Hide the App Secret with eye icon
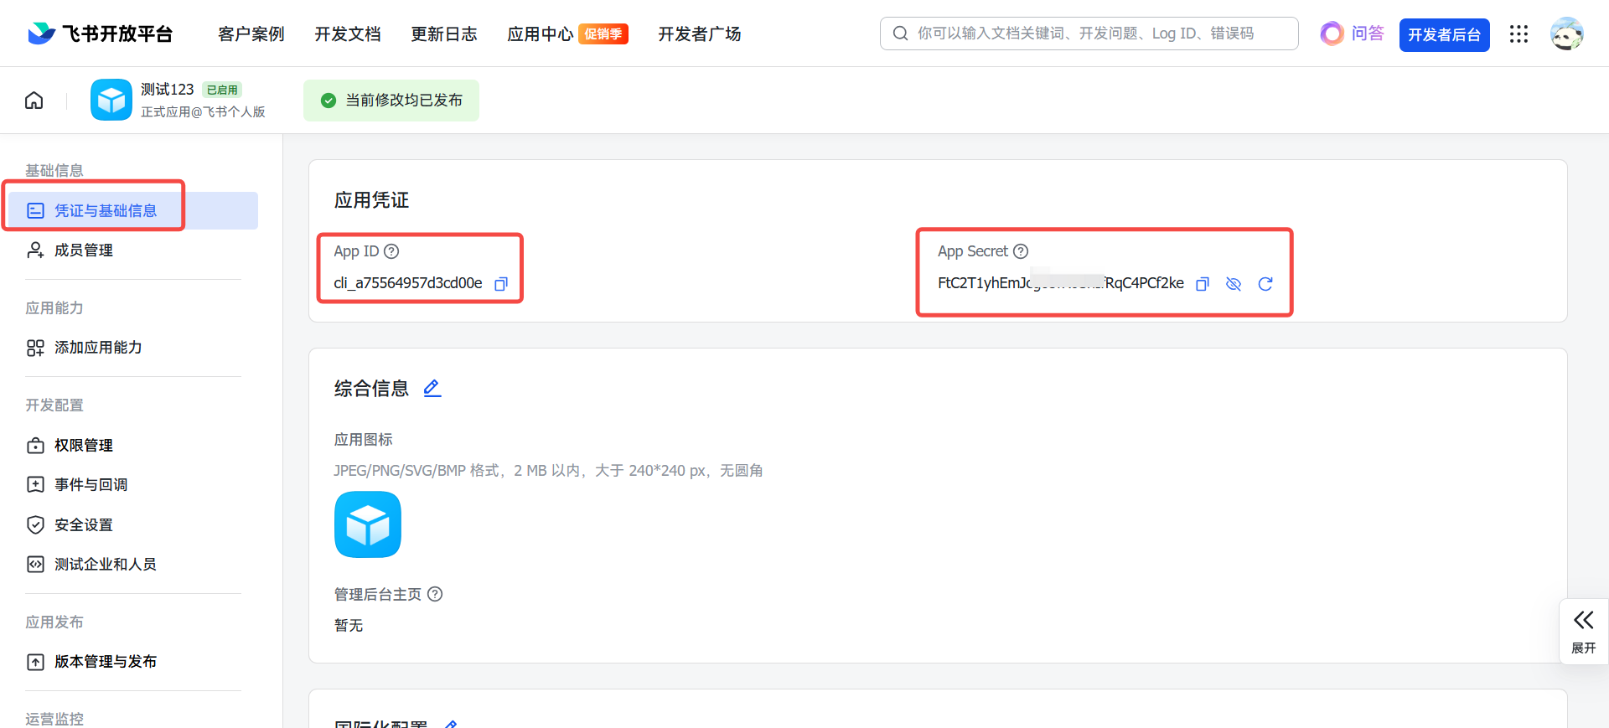The width and height of the screenshot is (1609, 728). click(x=1234, y=284)
